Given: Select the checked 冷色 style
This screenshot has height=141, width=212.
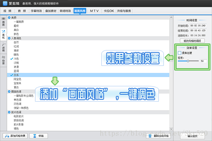Looking at the screenshot, I should 16,59.
